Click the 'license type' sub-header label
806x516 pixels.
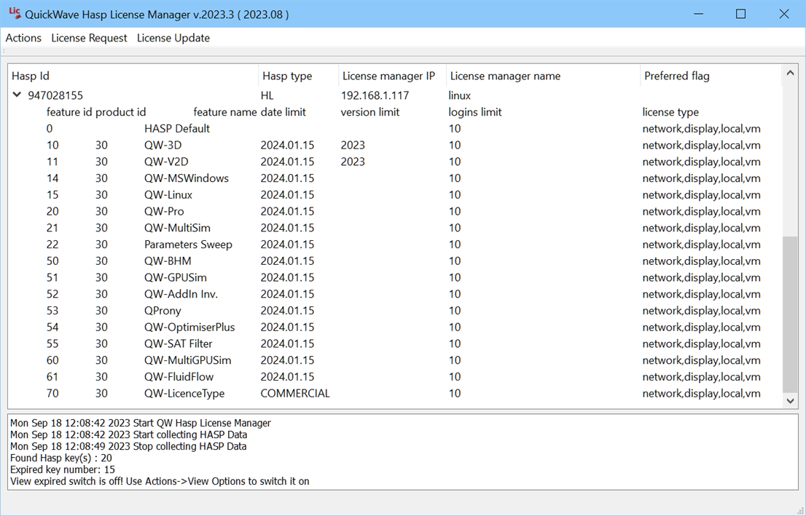pyautogui.click(x=670, y=112)
